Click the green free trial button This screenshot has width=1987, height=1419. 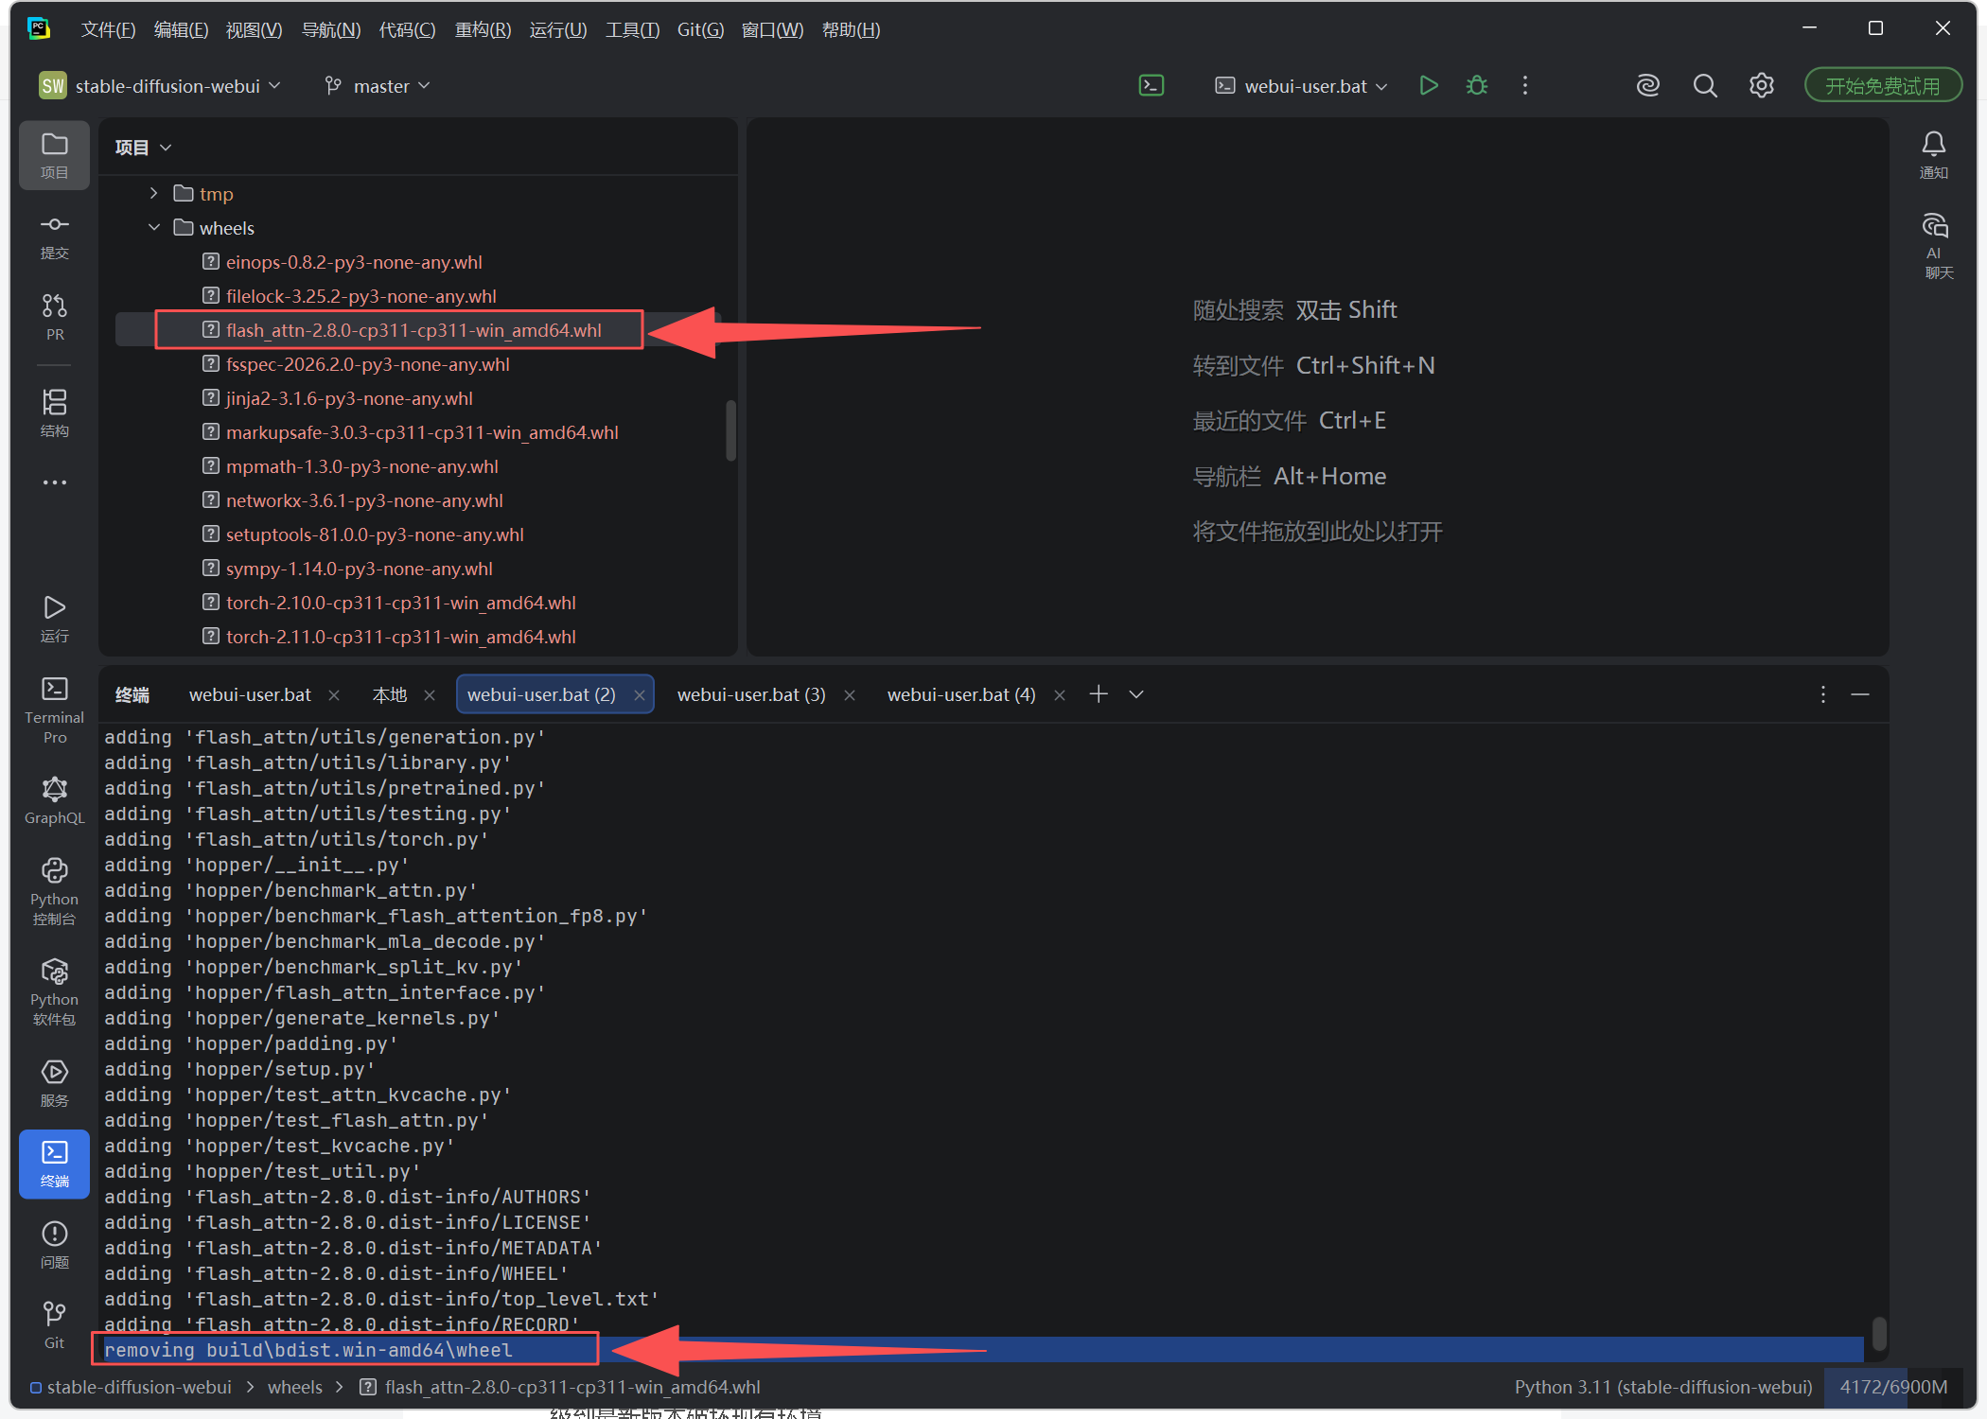tap(1882, 86)
